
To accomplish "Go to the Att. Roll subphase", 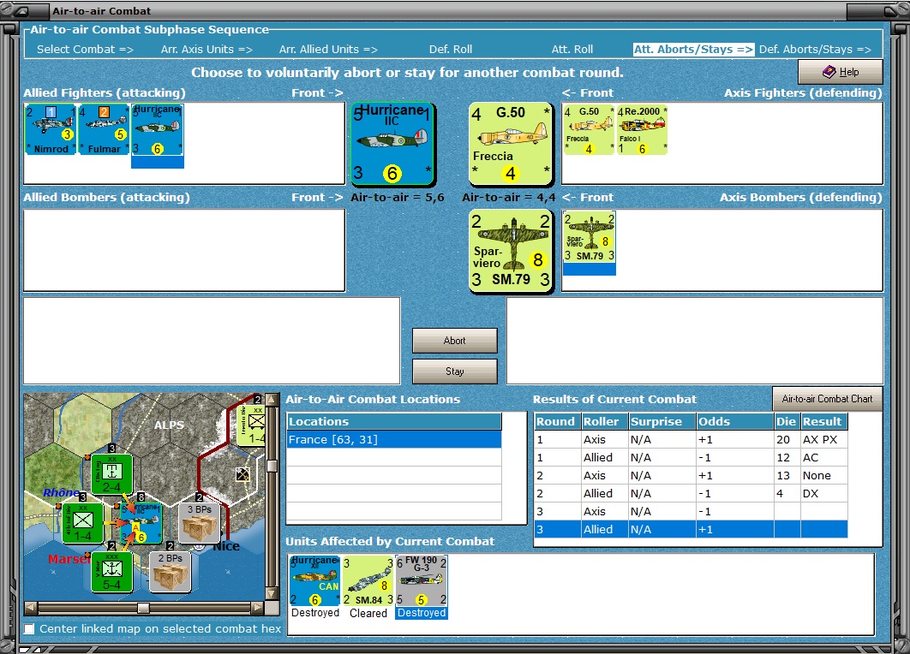I will pos(572,50).
